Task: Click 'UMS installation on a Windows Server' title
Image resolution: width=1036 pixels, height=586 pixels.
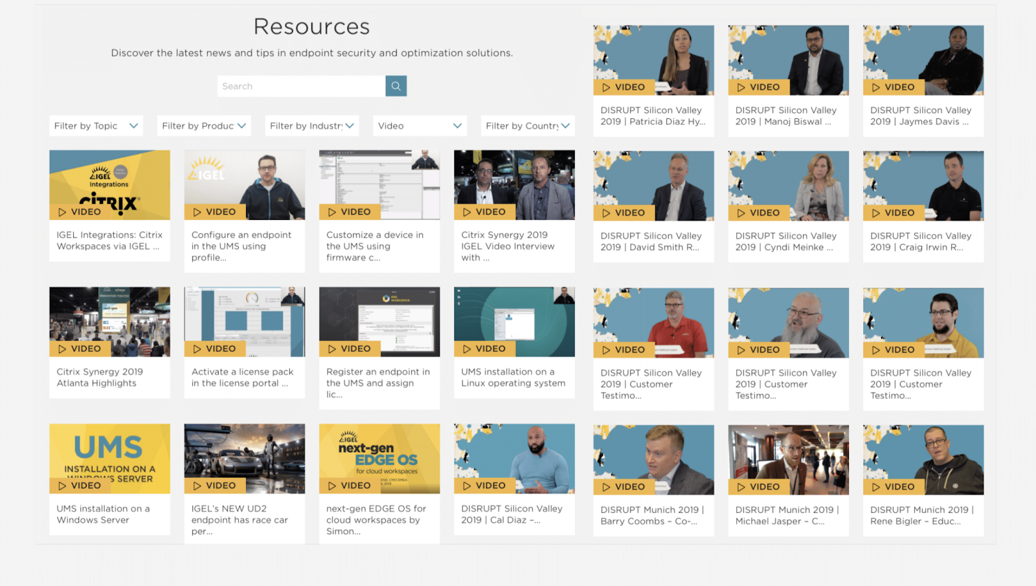Action: [x=103, y=514]
